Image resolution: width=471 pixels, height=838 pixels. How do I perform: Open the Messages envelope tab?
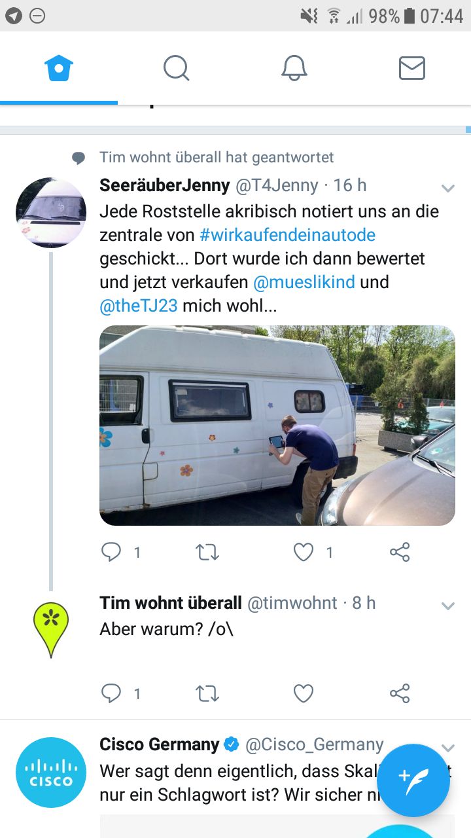coord(412,68)
